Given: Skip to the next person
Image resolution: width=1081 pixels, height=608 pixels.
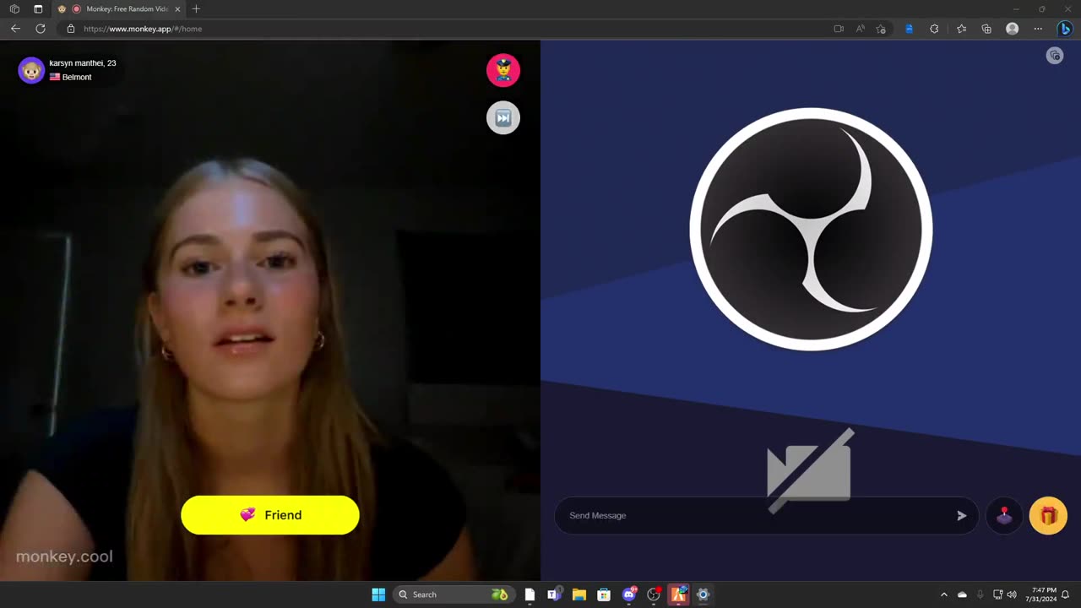Looking at the screenshot, I should pyautogui.click(x=503, y=117).
